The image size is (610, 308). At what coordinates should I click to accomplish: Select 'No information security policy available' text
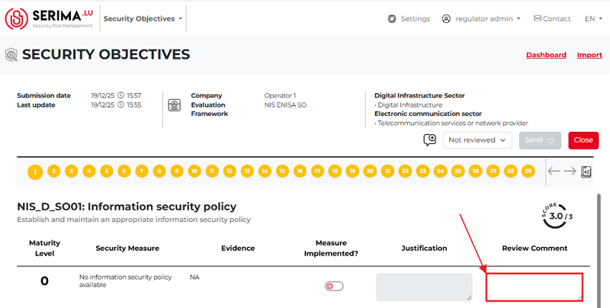(x=125, y=281)
